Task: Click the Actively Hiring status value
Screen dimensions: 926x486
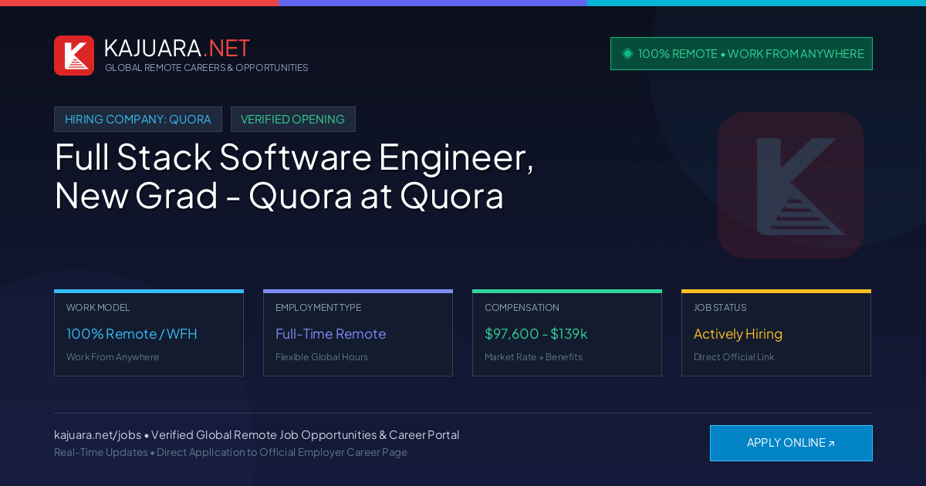Action: (738, 334)
